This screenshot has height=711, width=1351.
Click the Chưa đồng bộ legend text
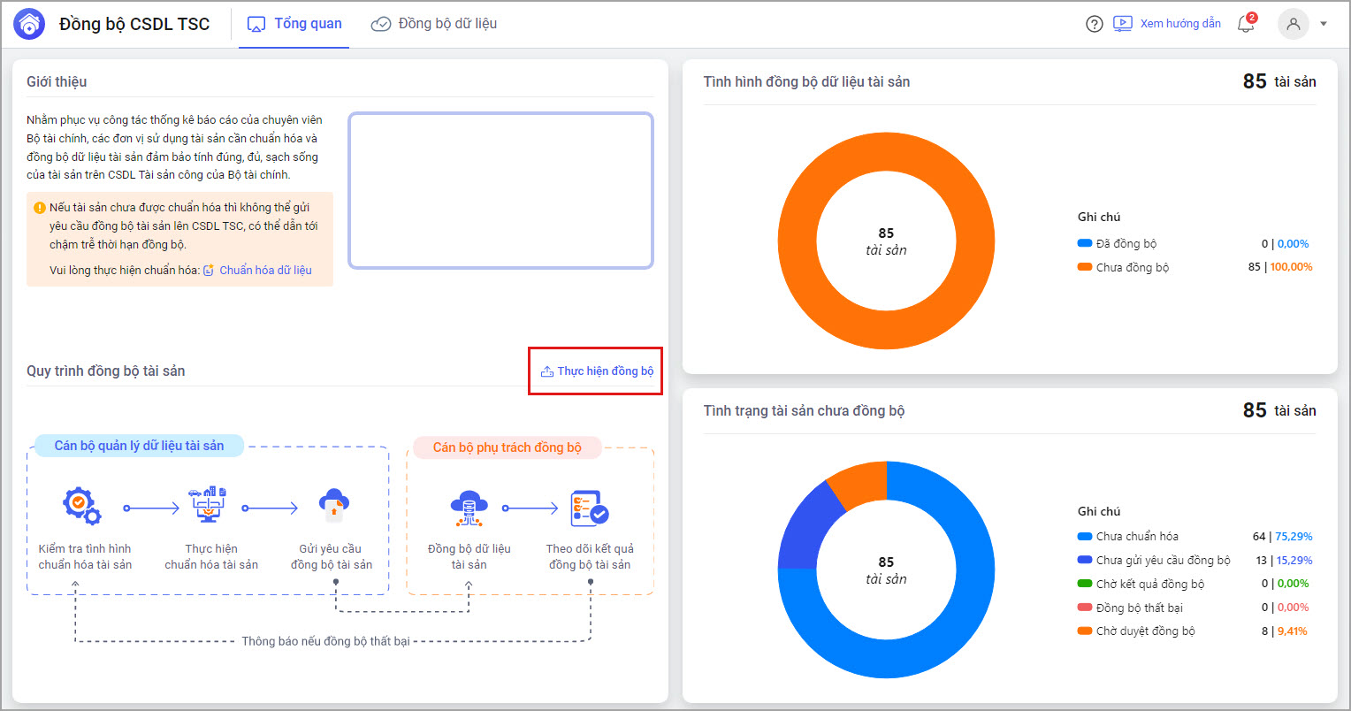tap(1133, 267)
